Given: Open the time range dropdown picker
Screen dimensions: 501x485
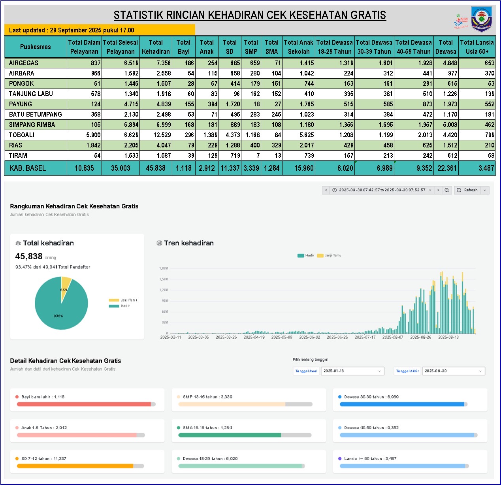Looking at the screenshot, I should (382, 190).
